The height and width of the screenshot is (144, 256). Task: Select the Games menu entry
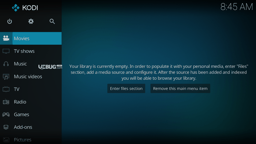coord(31,114)
